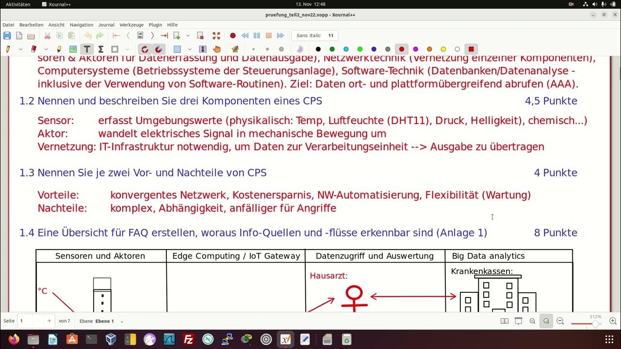Set medium line thickness dot
Image resolution: width=621 pixels, height=349 pixels.
[267, 49]
